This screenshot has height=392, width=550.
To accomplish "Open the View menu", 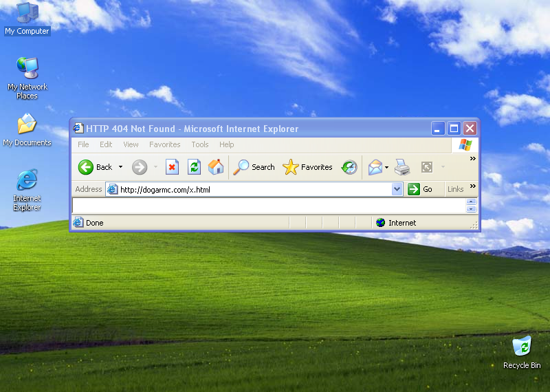I will pyautogui.click(x=131, y=144).
